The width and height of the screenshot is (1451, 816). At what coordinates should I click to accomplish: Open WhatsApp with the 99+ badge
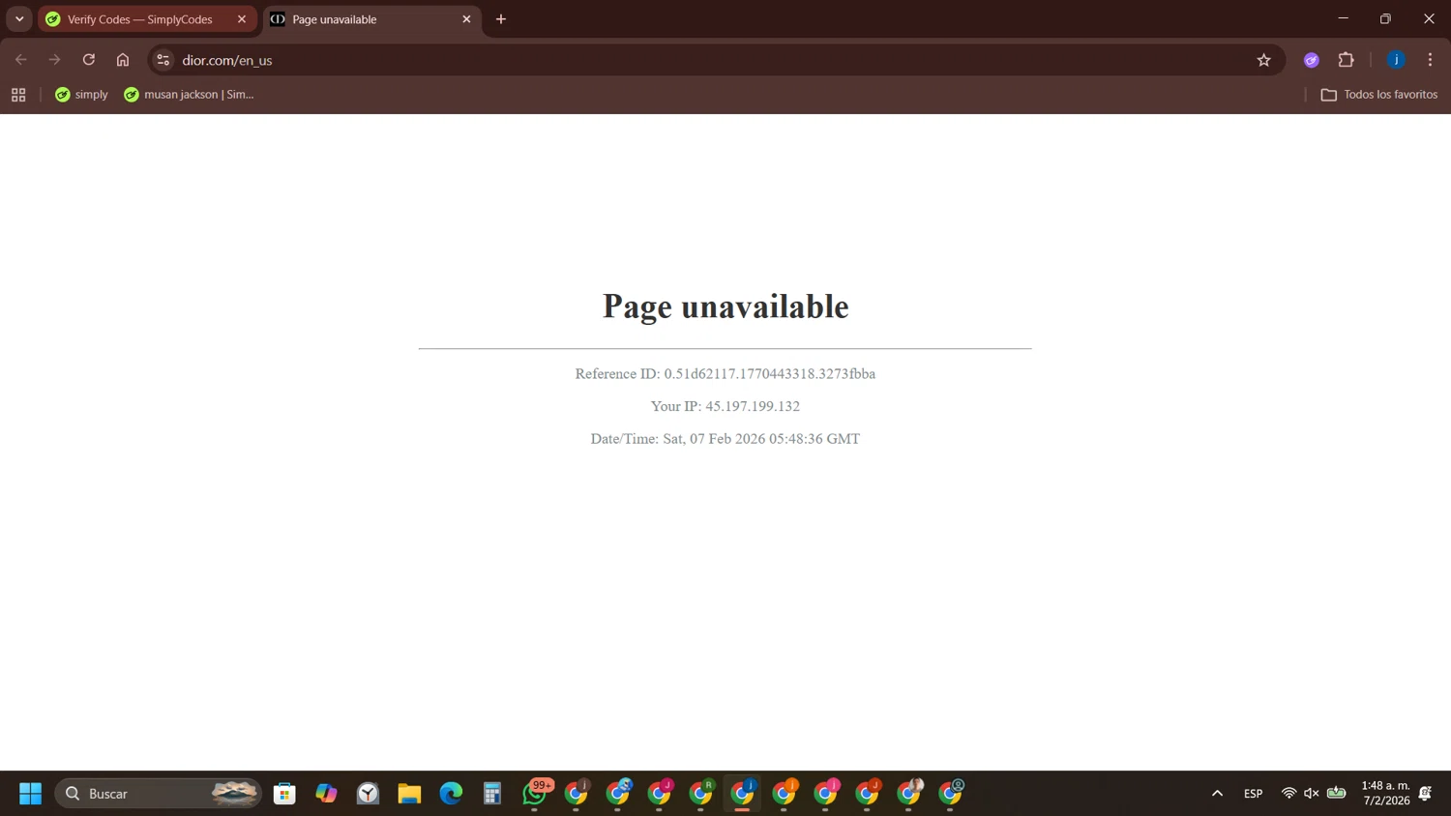(x=535, y=794)
